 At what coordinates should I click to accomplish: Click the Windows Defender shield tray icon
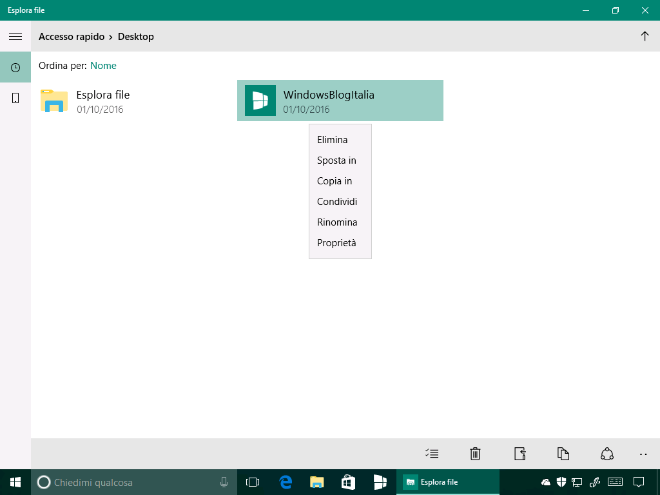(x=561, y=482)
